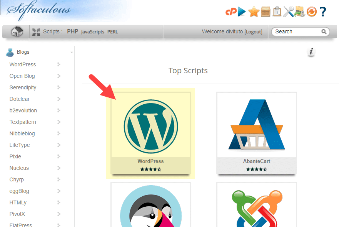Select the PHP scripts tab
The height and width of the screenshot is (227, 339).
pyautogui.click(x=72, y=31)
